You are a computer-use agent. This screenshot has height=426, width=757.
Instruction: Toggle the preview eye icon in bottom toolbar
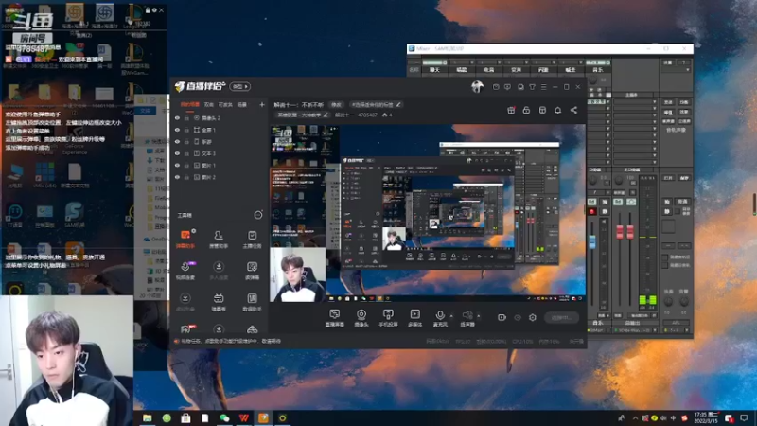click(518, 317)
